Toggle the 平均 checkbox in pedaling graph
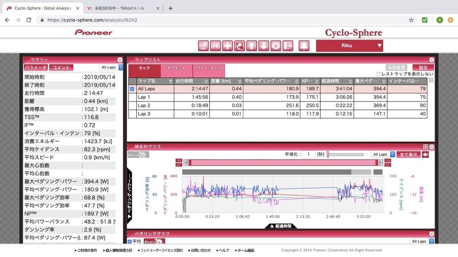The height and width of the screenshot is (257, 458). click(130, 241)
